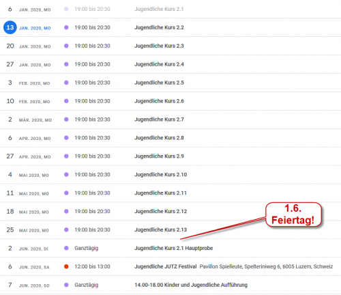Open event Jugendliche Kurs 2.2
This screenshot has height=295, width=341.
[159, 27]
